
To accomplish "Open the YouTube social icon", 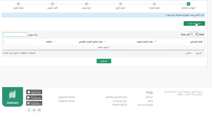I will [39, 110].
